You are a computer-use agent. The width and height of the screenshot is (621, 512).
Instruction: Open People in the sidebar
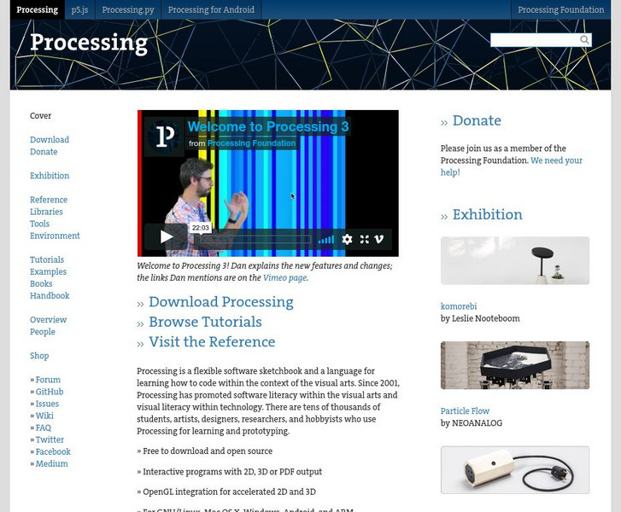point(43,332)
